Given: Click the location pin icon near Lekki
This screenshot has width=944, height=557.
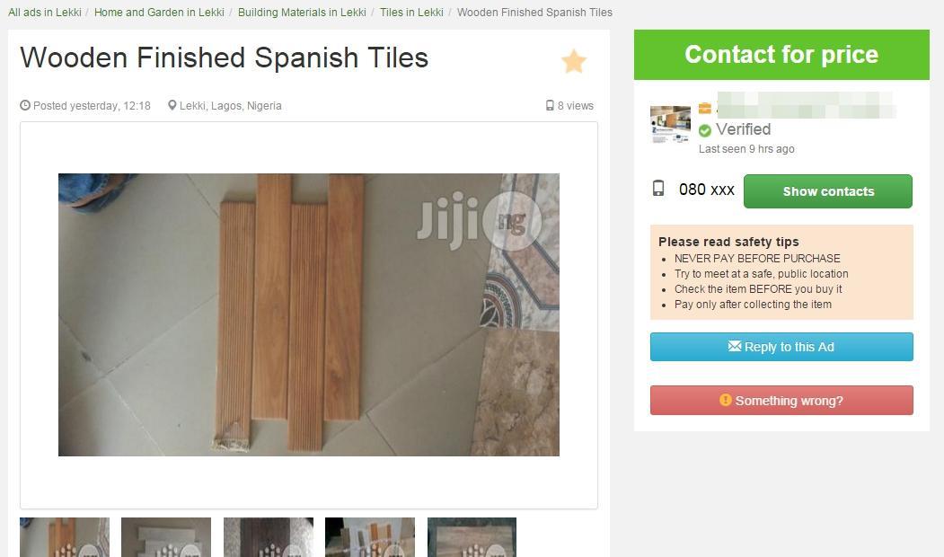Looking at the screenshot, I should coord(172,105).
